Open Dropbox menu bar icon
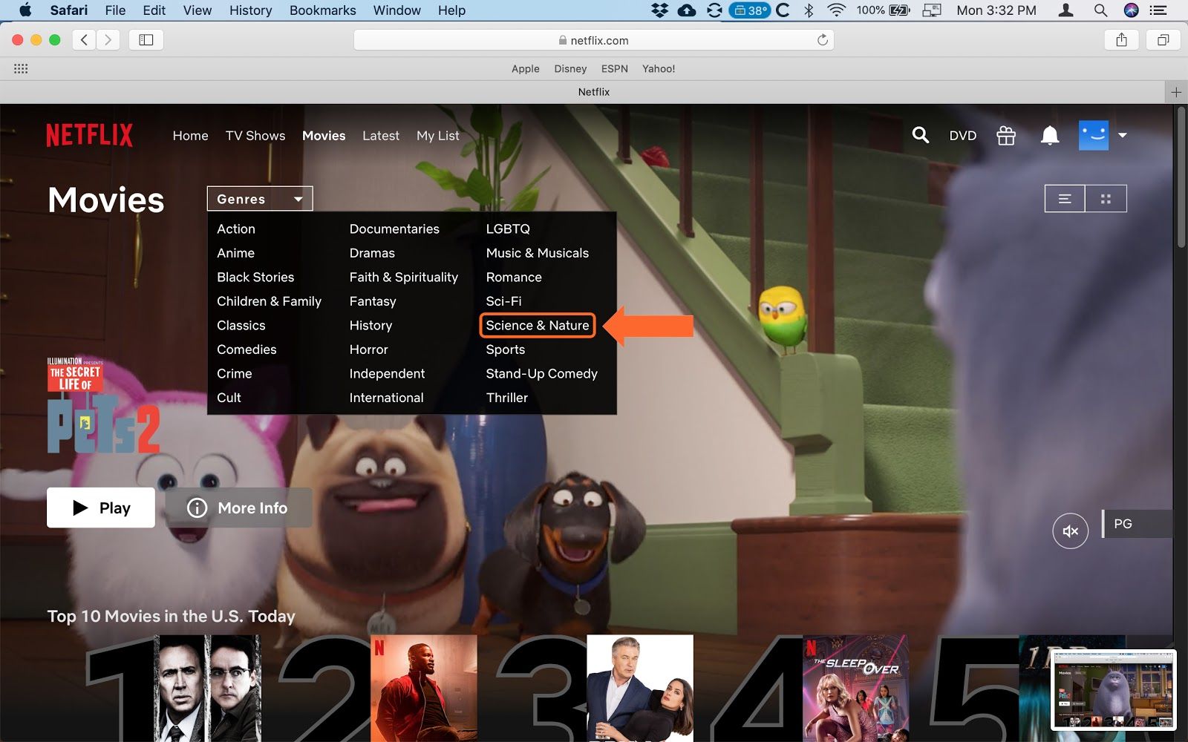This screenshot has width=1188, height=742. coord(659,10)
